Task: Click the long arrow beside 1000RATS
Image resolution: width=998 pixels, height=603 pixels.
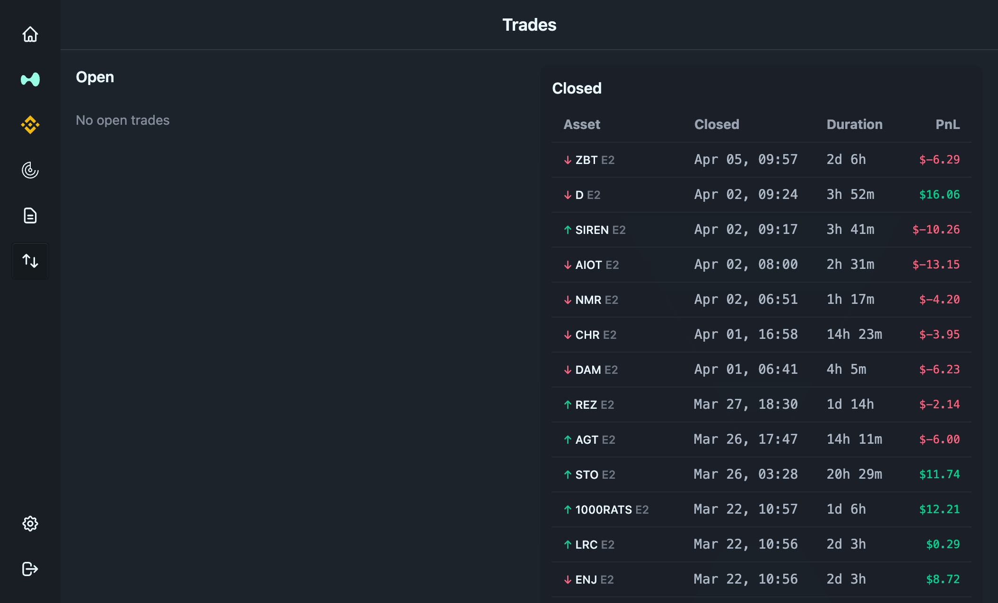Action: [568, 510]
